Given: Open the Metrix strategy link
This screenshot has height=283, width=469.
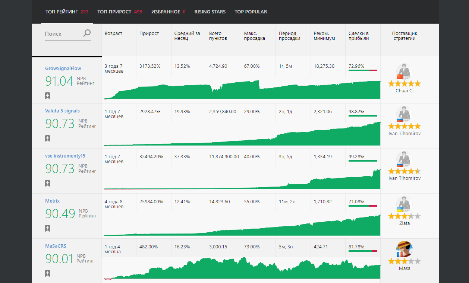Looking at the screenshot, I should coord(52,201).
